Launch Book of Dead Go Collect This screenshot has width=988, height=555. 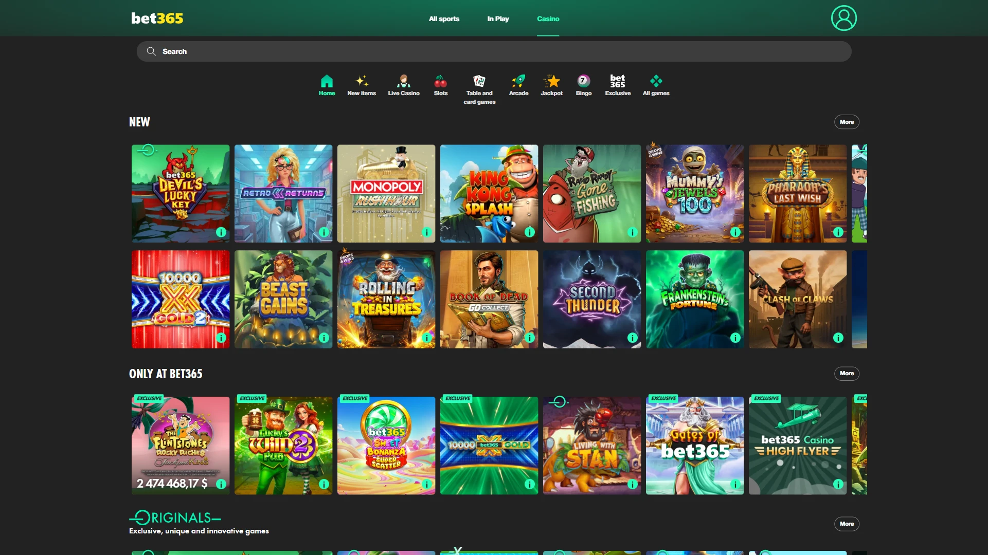point(489,299)
